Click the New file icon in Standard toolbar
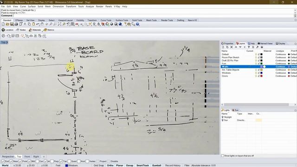The height and width of the screenshot is (167, 297). tap(3, 24)
